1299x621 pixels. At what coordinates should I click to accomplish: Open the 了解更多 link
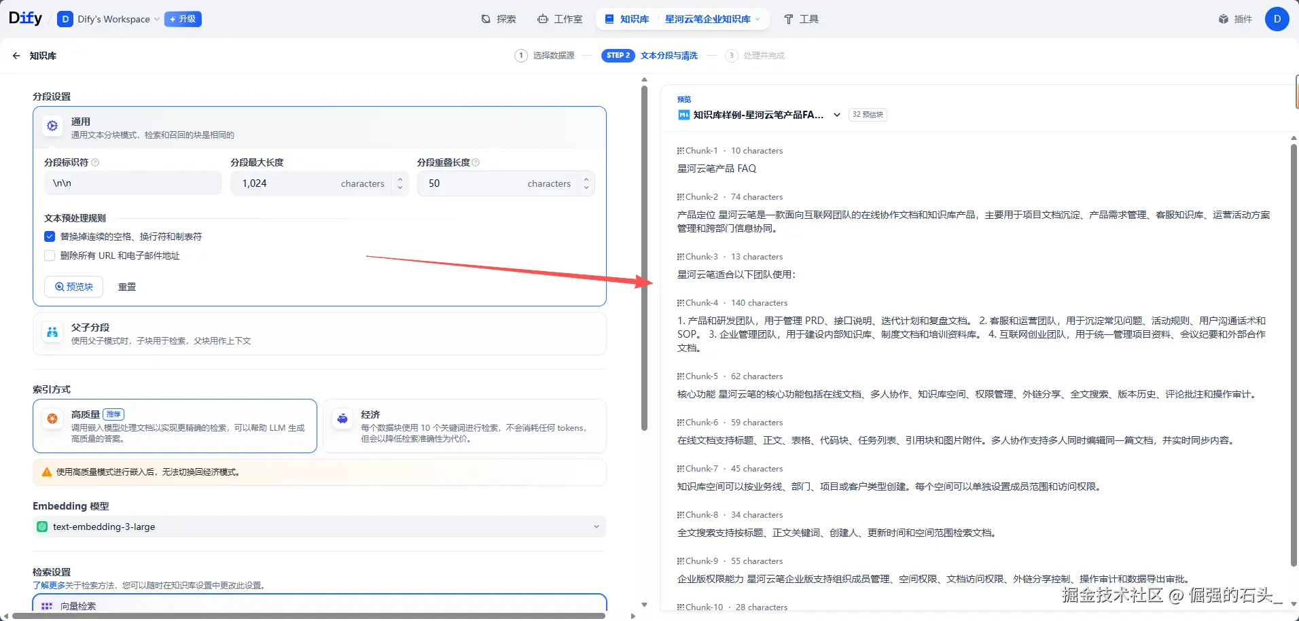pyautogui.click(x=49, y=585)
